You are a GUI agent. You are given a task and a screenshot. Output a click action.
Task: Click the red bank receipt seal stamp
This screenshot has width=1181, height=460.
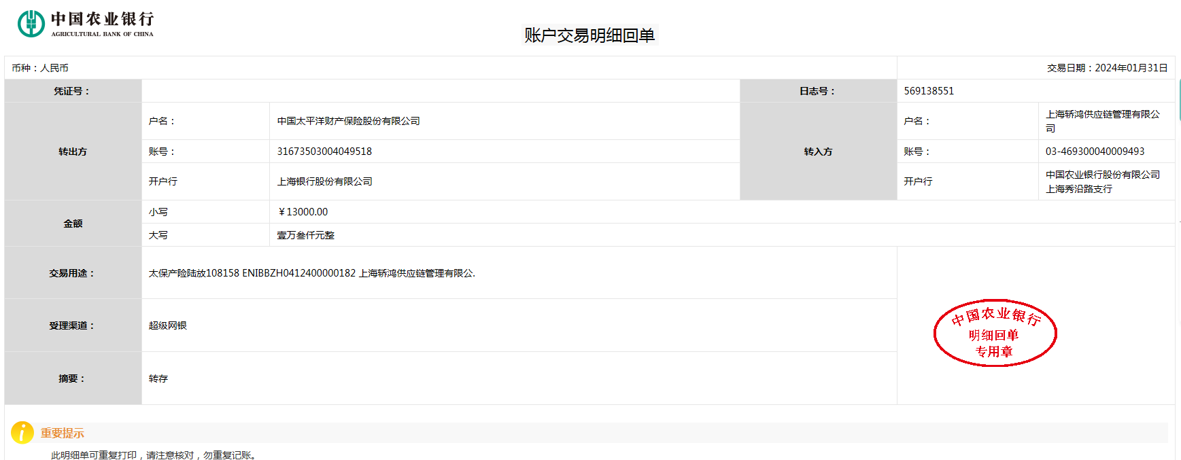[995, 333]
